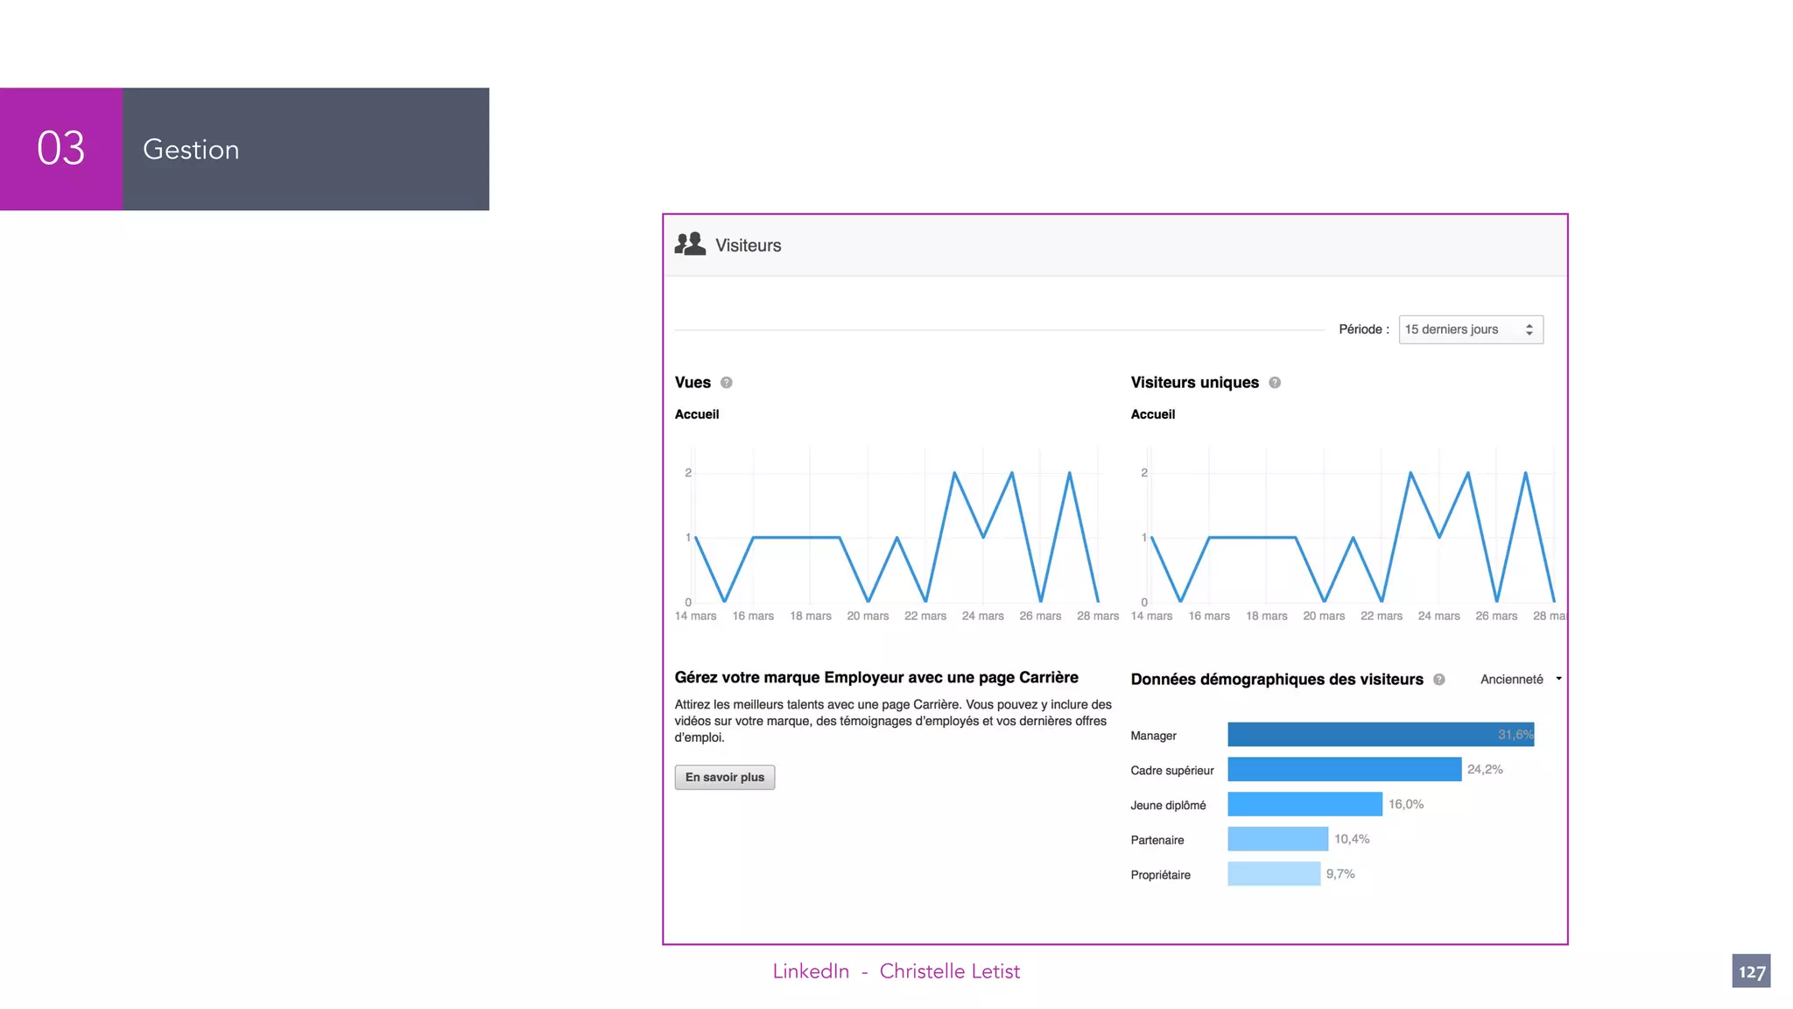Click the Gérez votre marque Employeur heading
1793x1009 pixels.
coord(875,677)
